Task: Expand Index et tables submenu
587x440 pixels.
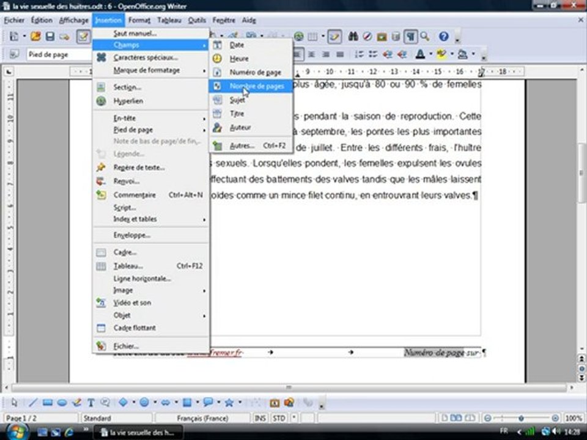Action: tap(150, 219)
